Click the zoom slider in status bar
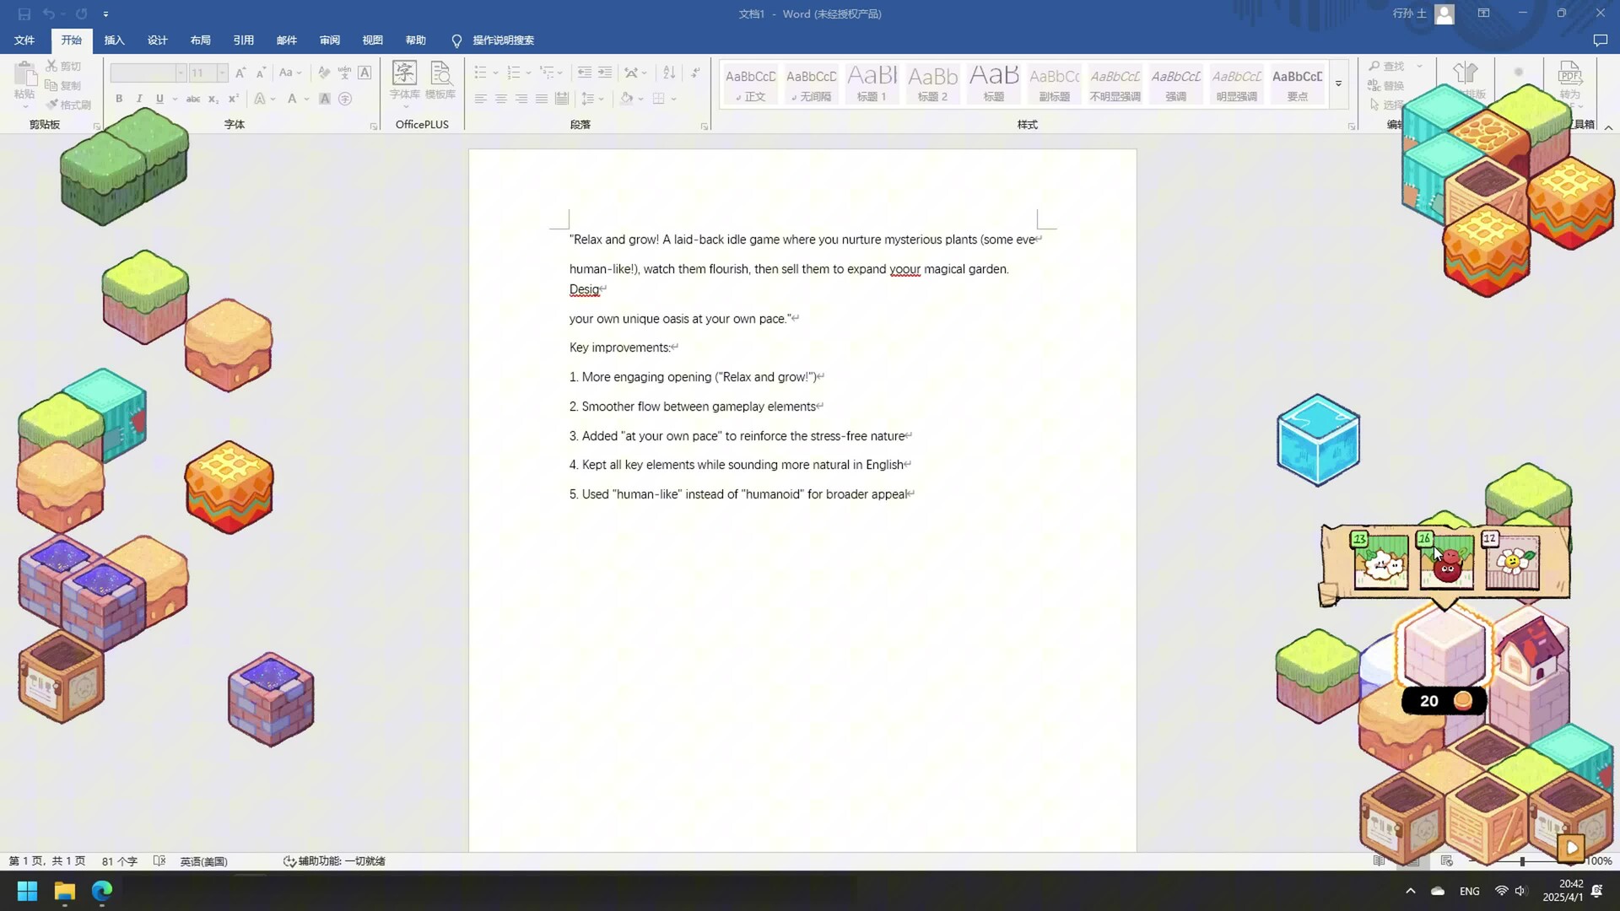Image resolution: width=1620 pixels, height=911 pixels. coord(1522,861)
